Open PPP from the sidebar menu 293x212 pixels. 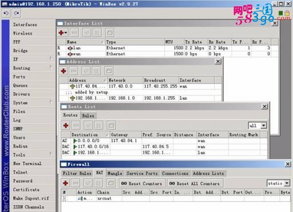coord(17,42)
